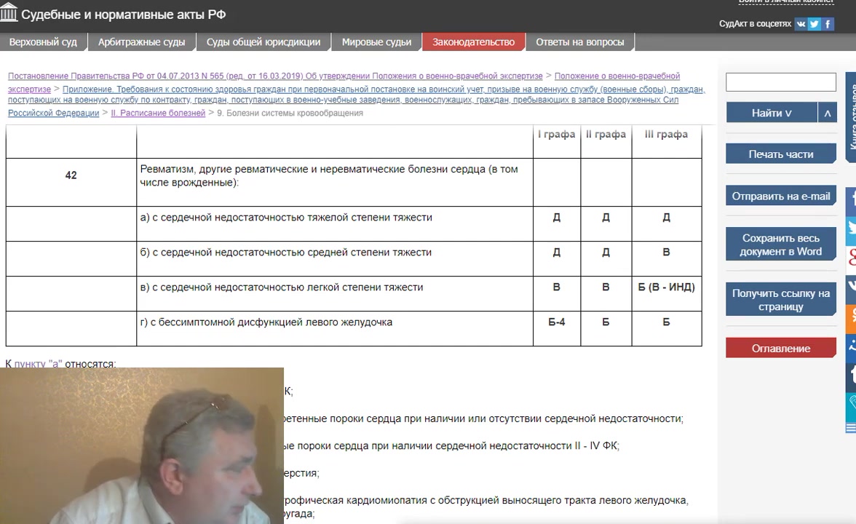The image size is (856, 524).
Task: Open the 'пункту "а"' link below the table
Action: [x=38, y=364]
